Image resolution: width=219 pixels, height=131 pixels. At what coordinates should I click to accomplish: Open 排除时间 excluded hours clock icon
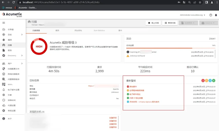[x=4, y=100]
